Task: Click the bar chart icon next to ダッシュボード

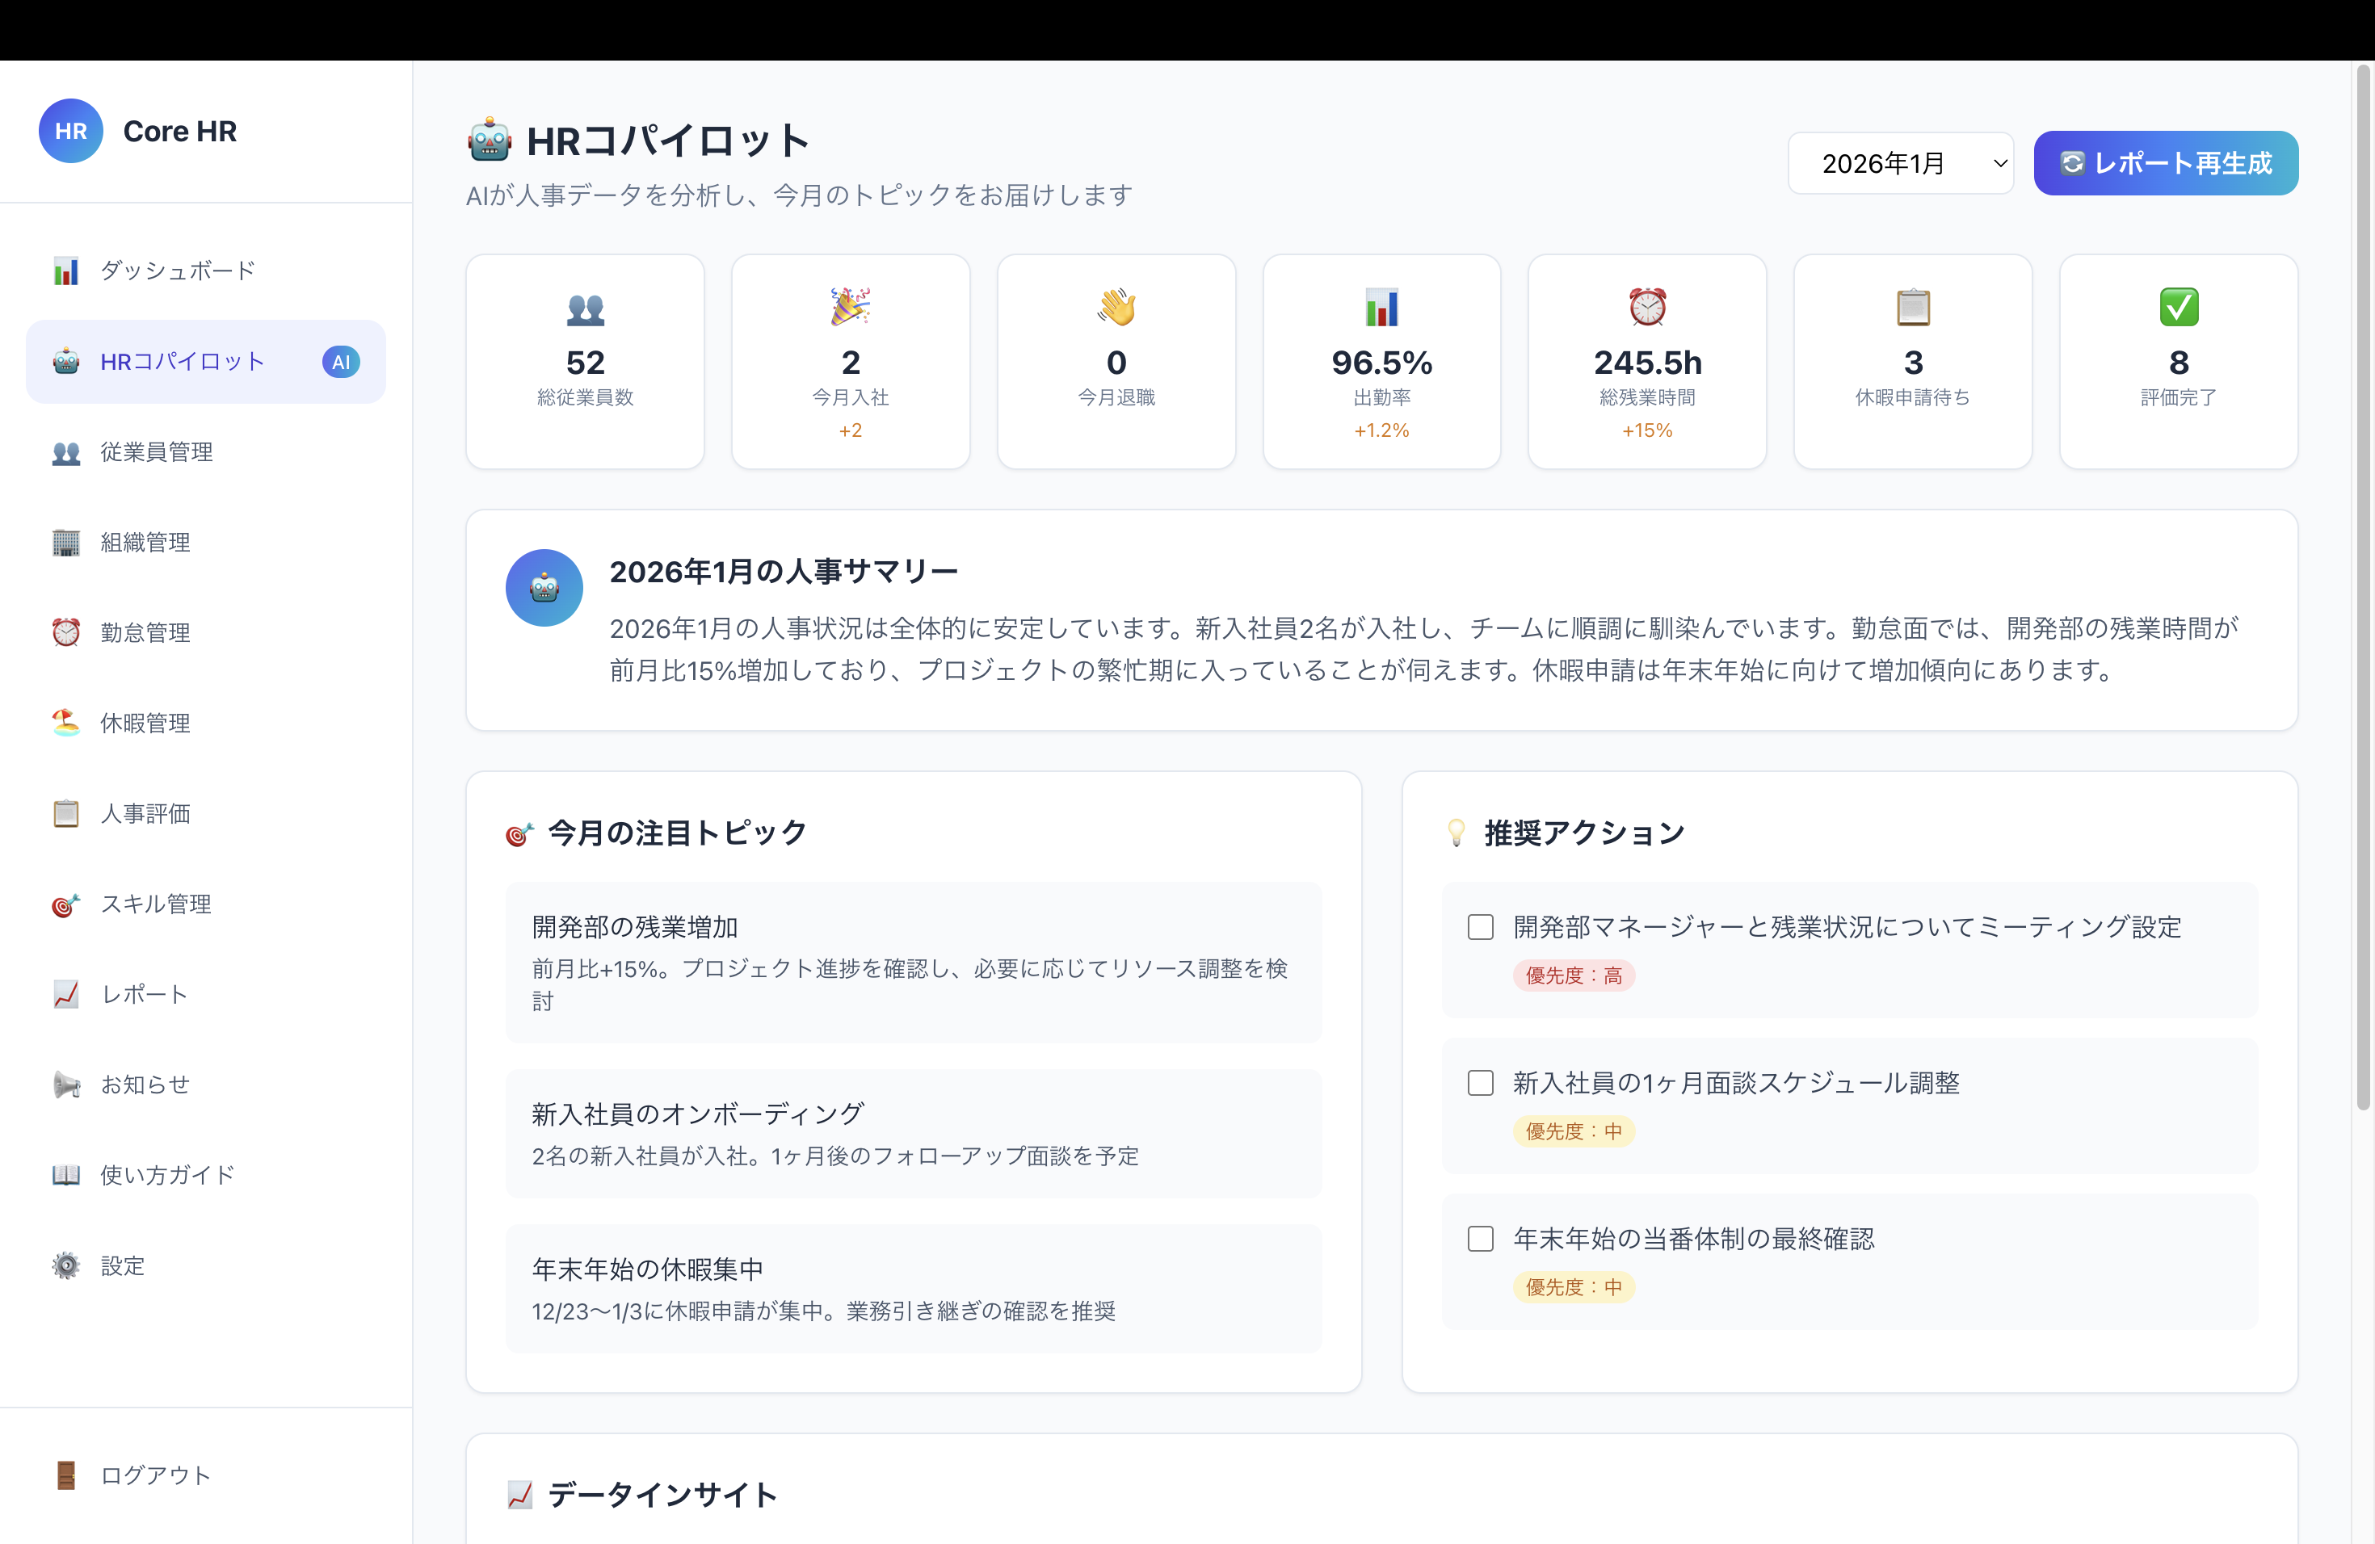Action: pos(66,271)
